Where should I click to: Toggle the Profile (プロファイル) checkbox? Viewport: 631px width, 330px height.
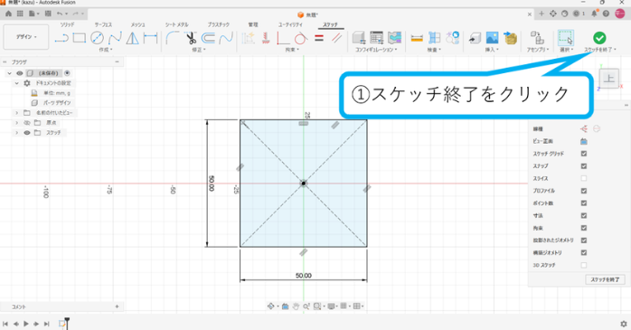[583, 191]
